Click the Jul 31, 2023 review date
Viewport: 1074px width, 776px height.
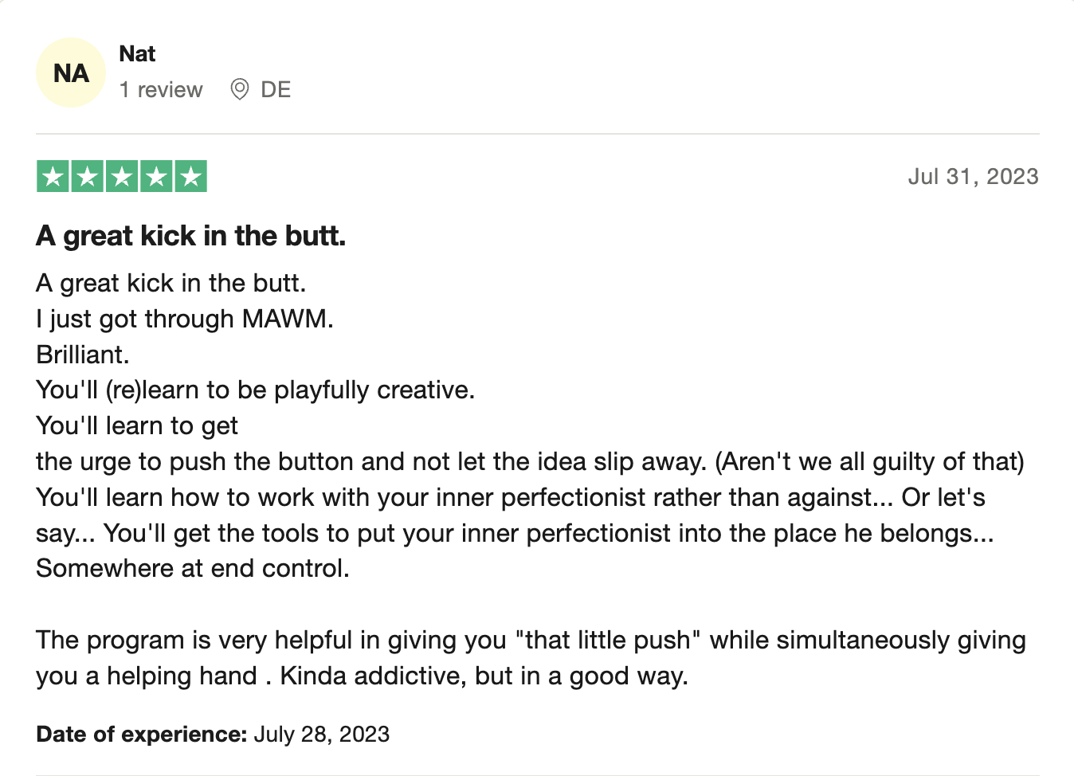click(973, 176)
